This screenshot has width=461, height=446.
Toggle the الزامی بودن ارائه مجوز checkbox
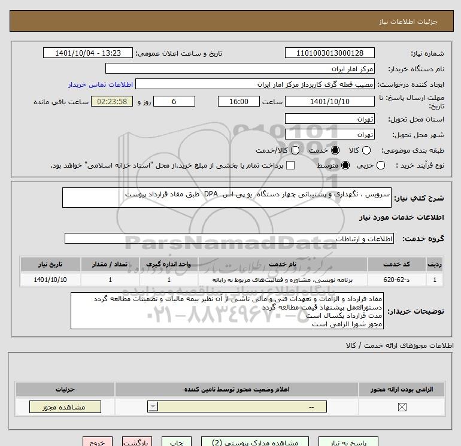tap(402, 407)
